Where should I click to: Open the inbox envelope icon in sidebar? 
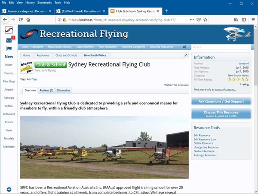9,40
